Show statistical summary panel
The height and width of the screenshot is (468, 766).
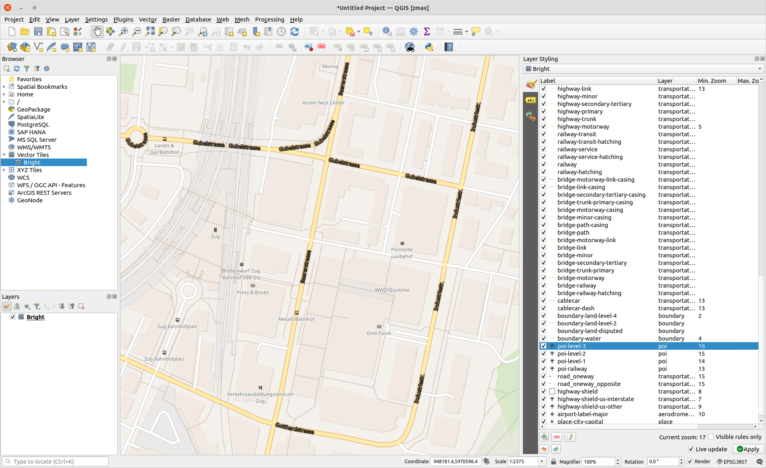[x=427, y=31]
